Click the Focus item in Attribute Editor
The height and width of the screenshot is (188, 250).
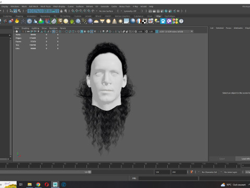pos(229,28)
